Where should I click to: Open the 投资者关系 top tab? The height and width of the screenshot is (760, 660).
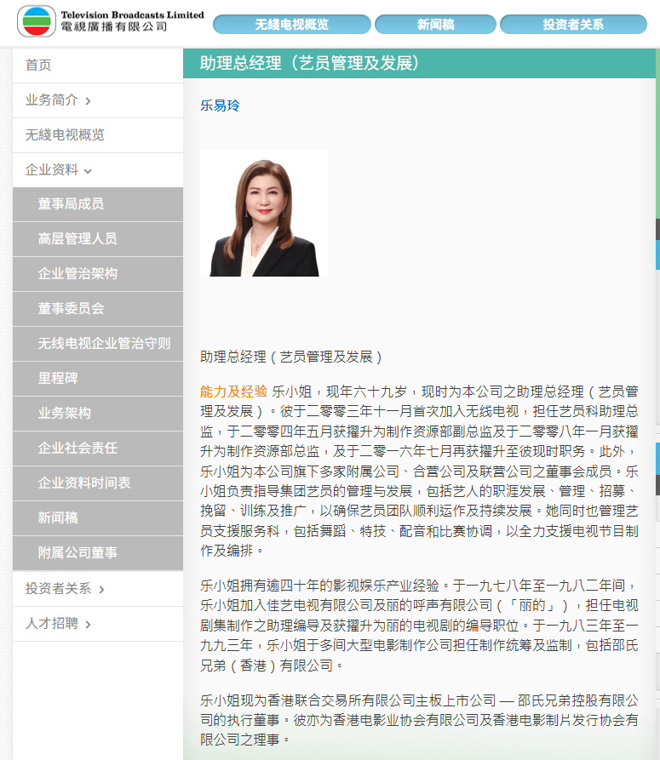click(572, 25)
